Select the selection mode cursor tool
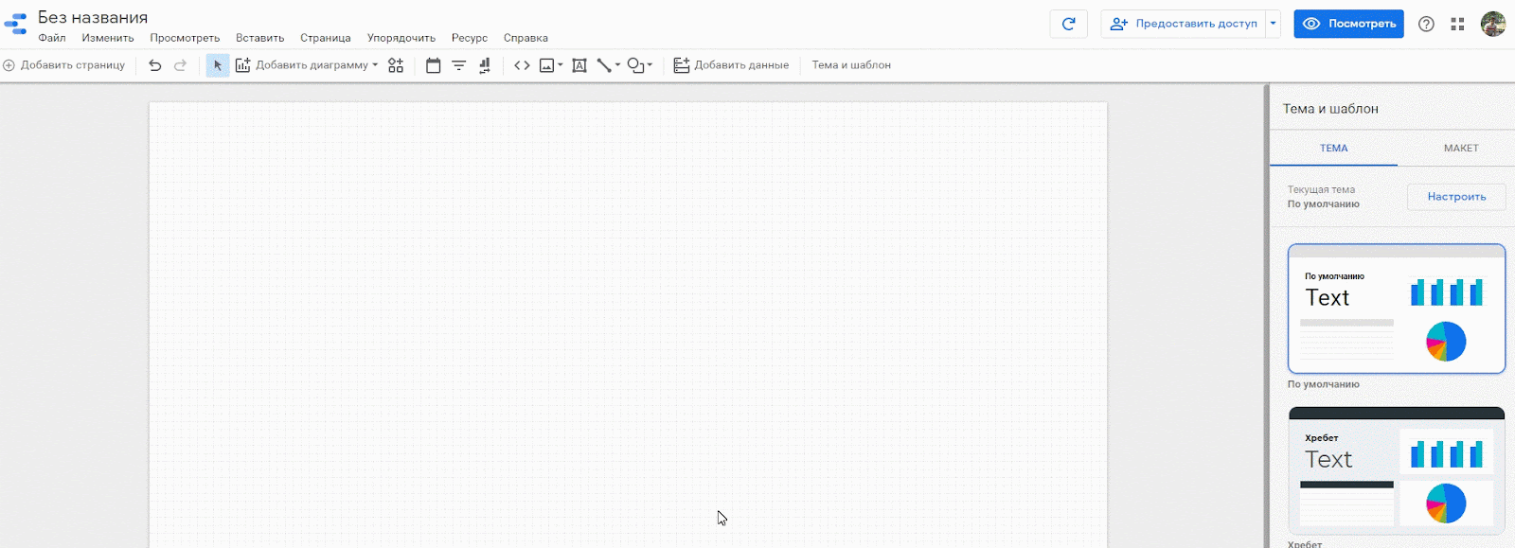This screenshot has height=548, width=1515. click(x=218, y=65)
